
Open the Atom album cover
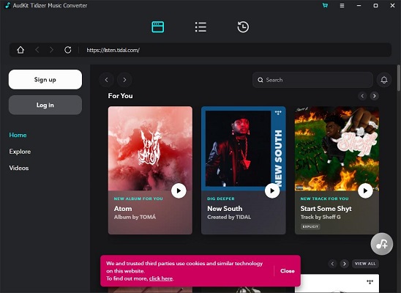150,149
